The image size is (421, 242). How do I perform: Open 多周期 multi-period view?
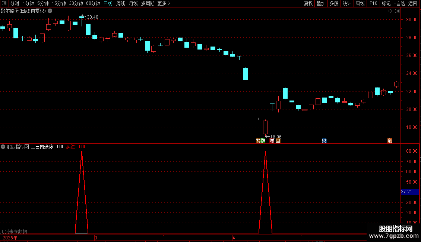[x=148, y=3]
